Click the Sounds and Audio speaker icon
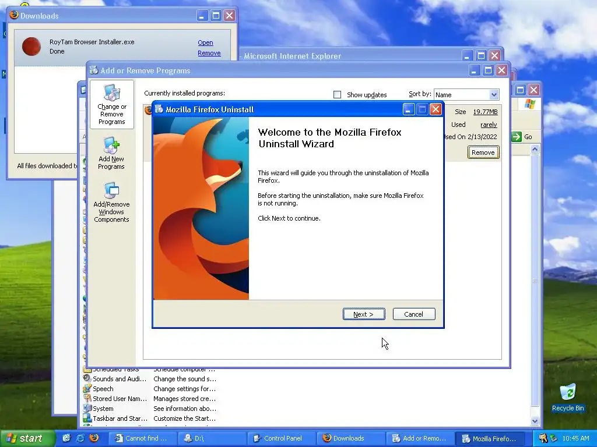Screen dimensions: 597x447 (87, 378)
